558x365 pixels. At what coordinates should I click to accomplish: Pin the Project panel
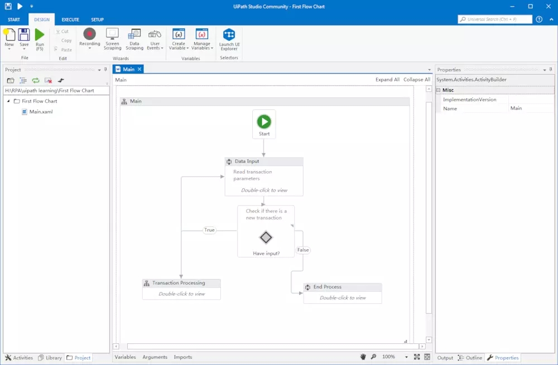105,69
